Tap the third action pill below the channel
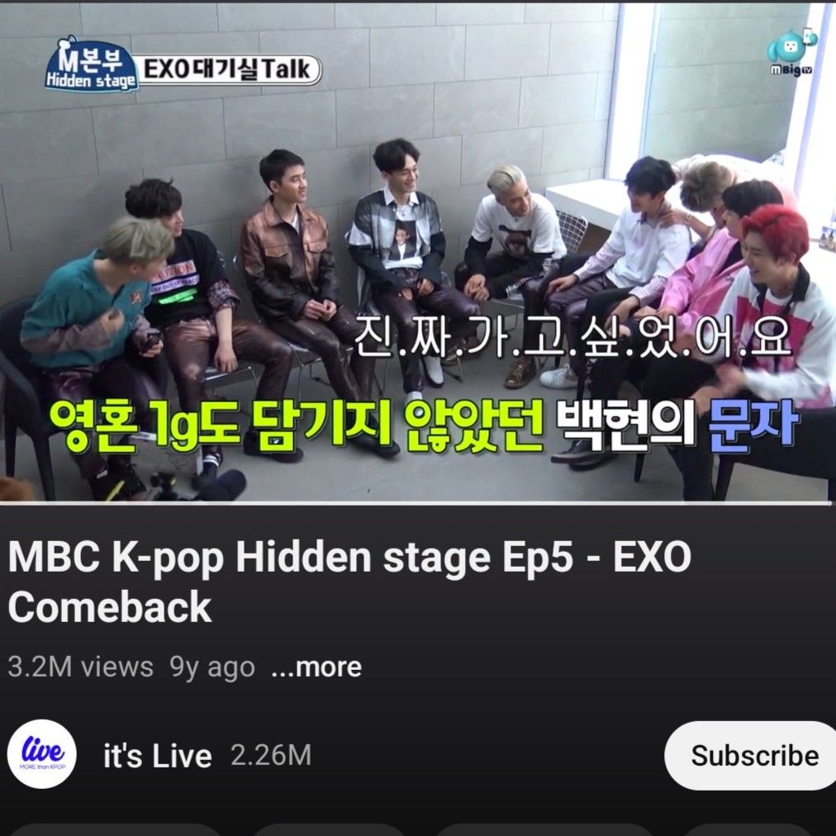Viewport: 836px width, 836px height. [x=545, y=829]
